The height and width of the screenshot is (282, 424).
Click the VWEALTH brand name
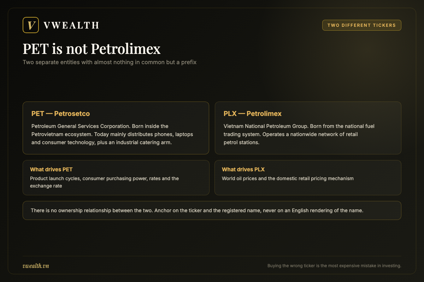tap(71, 25)
